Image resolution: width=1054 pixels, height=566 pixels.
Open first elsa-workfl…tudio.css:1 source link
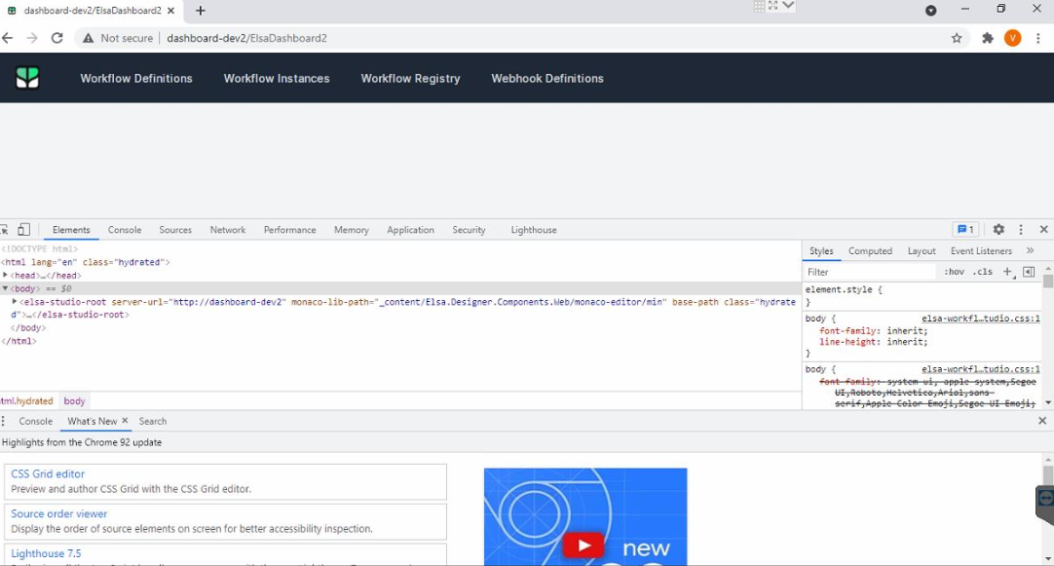(x=981, y=319)
